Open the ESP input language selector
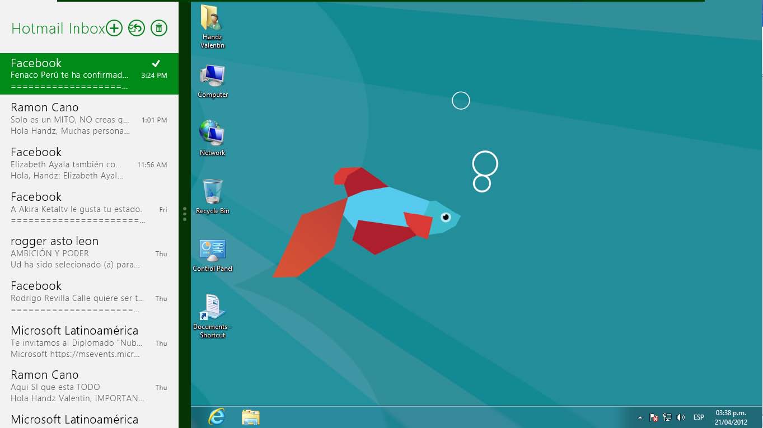The image size is (763, 428). pyautogui.click(x=699, y=417)
